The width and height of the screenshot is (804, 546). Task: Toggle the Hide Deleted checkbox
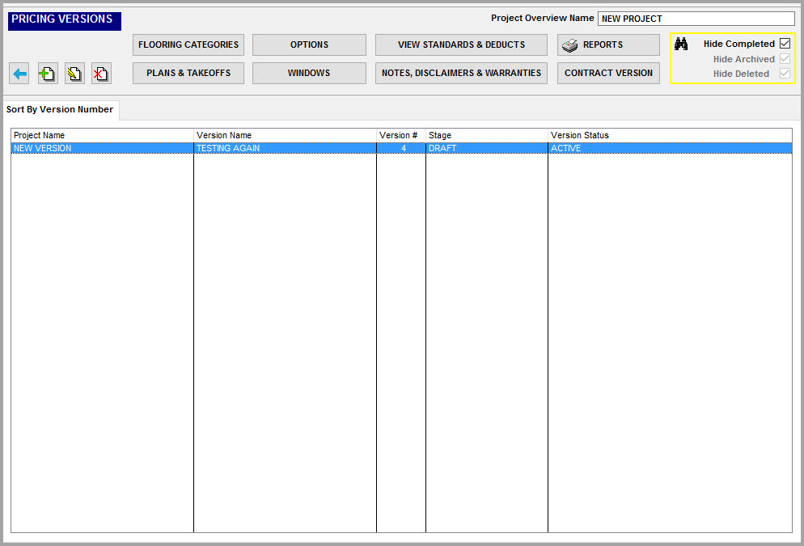(x=785, y=74)
